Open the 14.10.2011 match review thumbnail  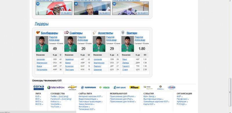[92, 8]
